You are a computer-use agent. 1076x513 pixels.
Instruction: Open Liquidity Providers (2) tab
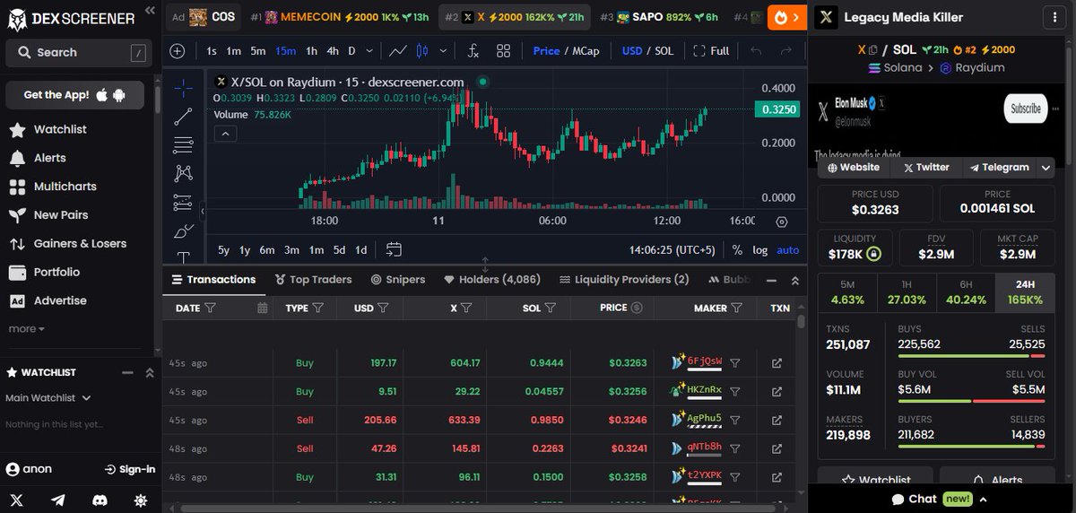point(623,280)
